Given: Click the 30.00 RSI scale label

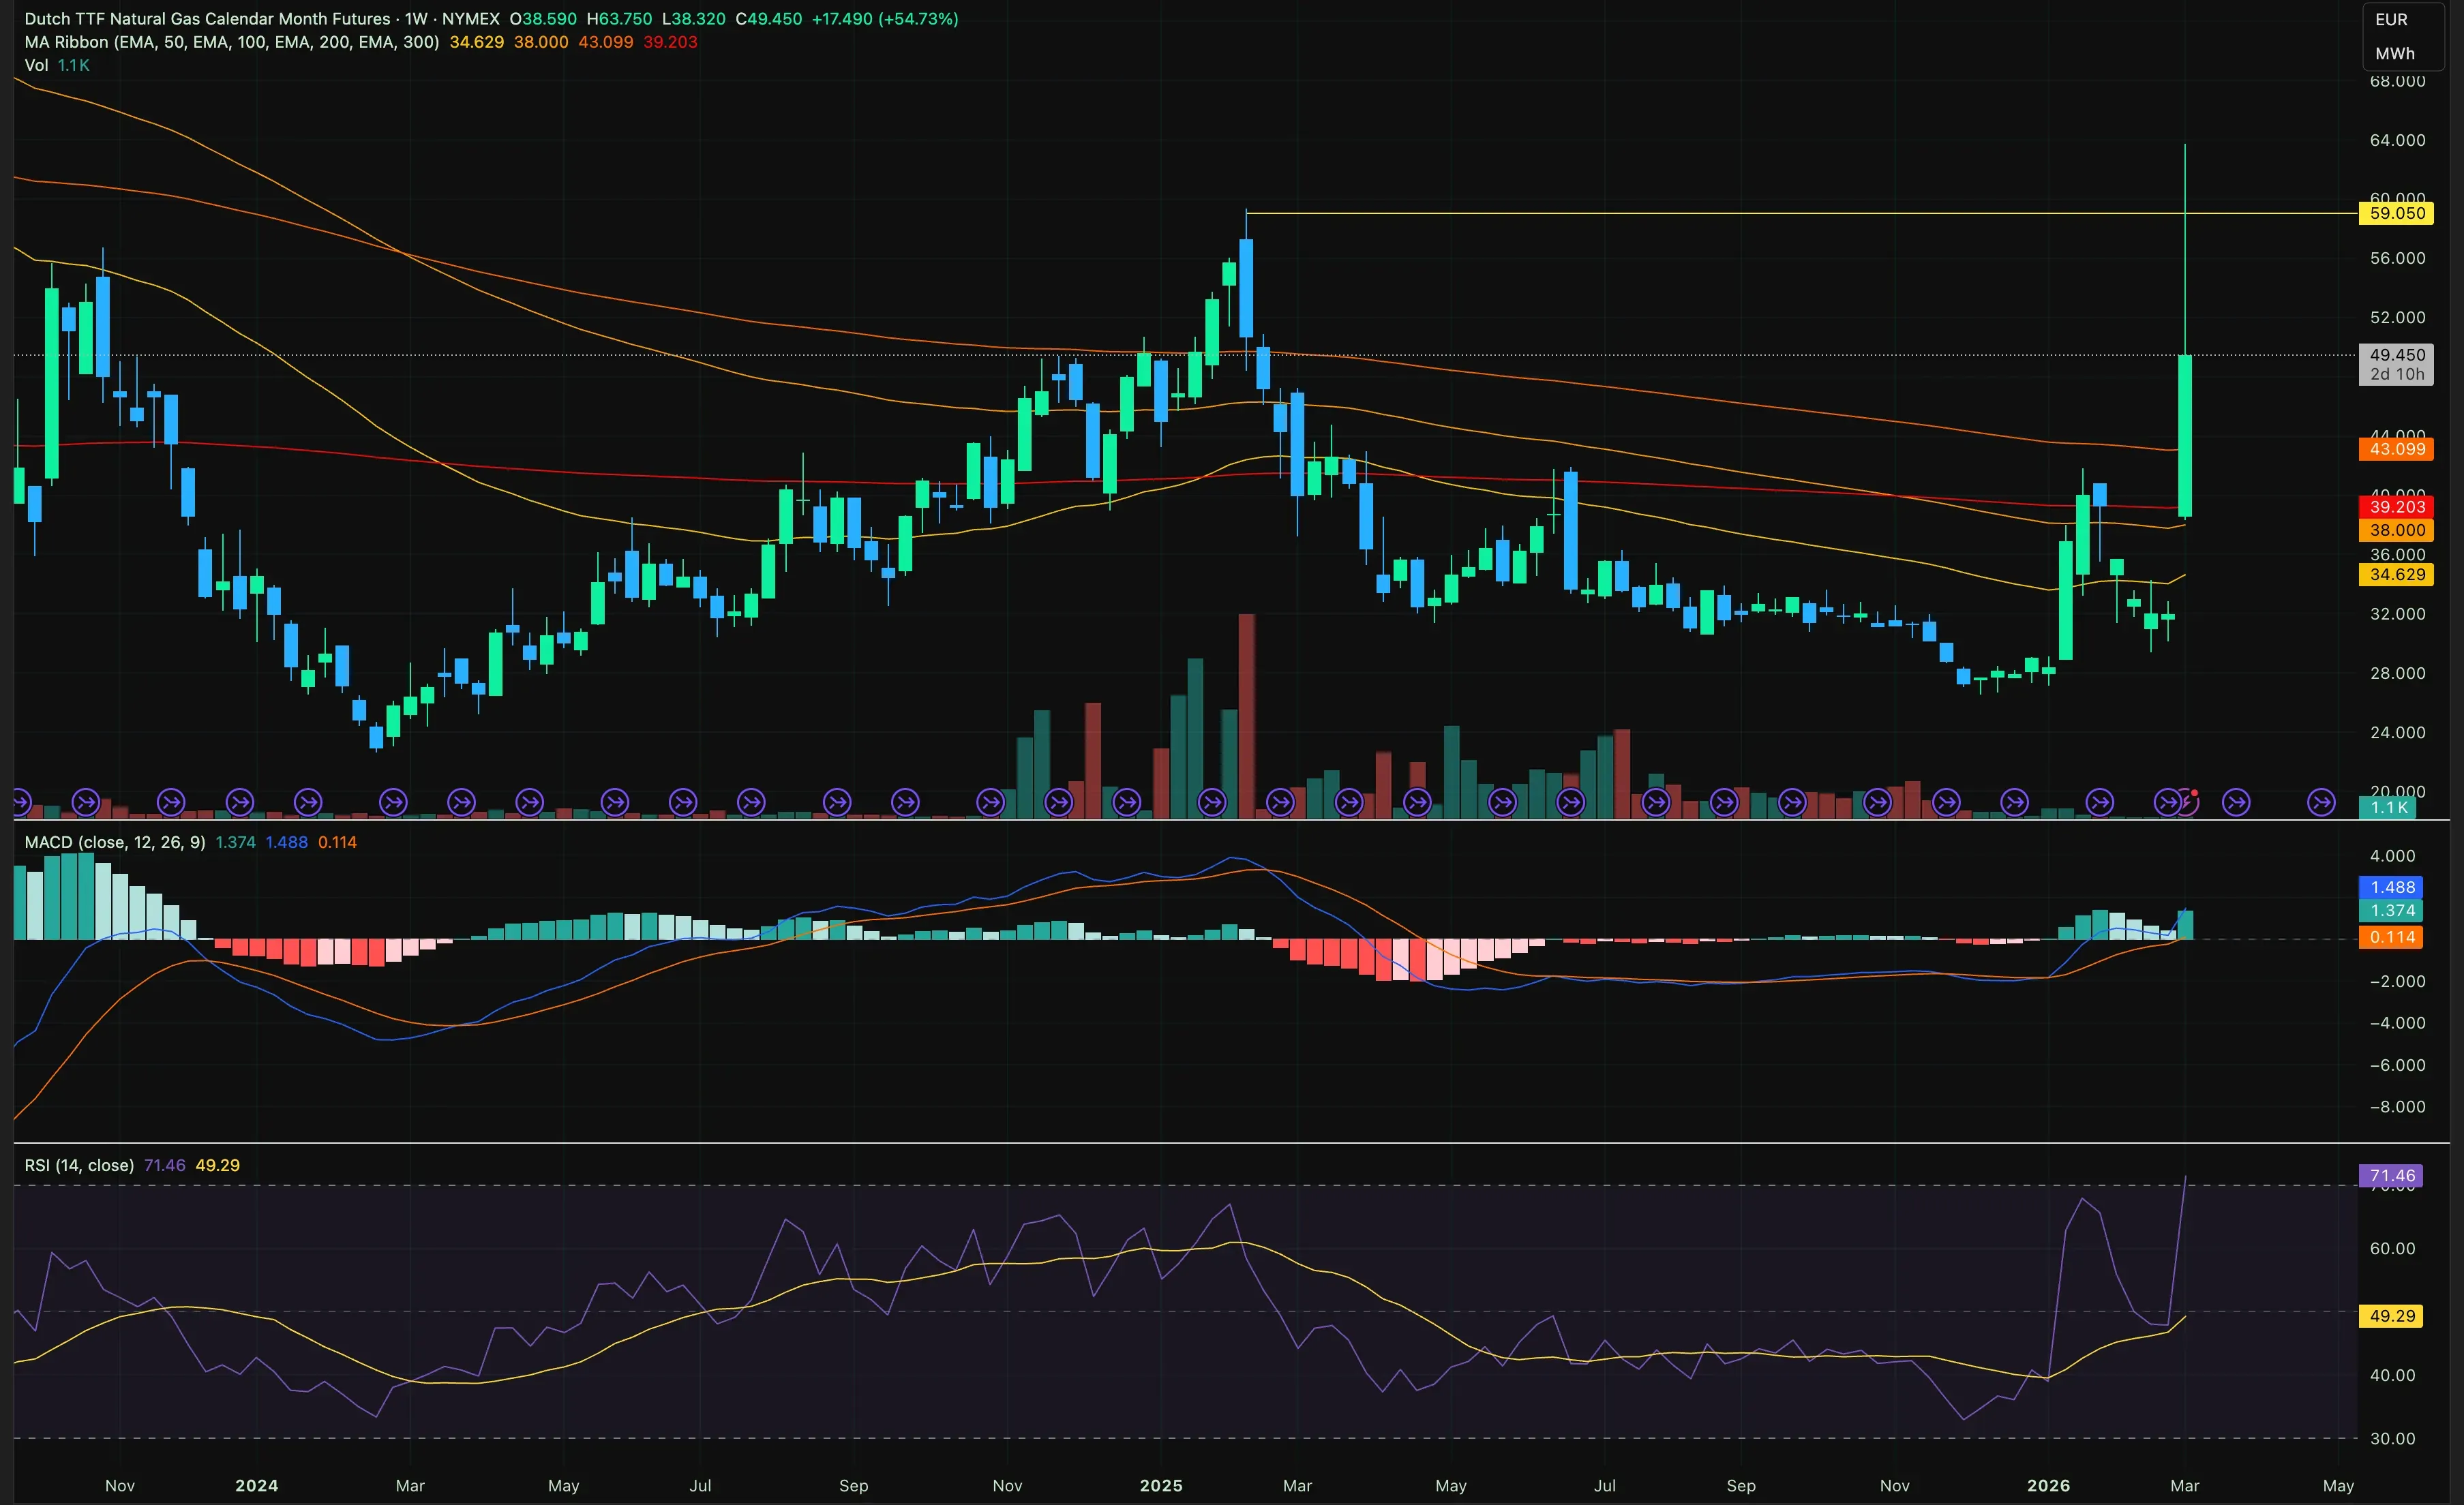Looking at the screenshot, I should tap(2392, 1438).
